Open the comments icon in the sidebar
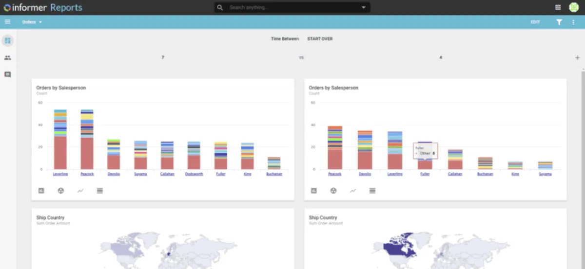The width and height of the screenshot is (585, 269). tap(7, 74)
